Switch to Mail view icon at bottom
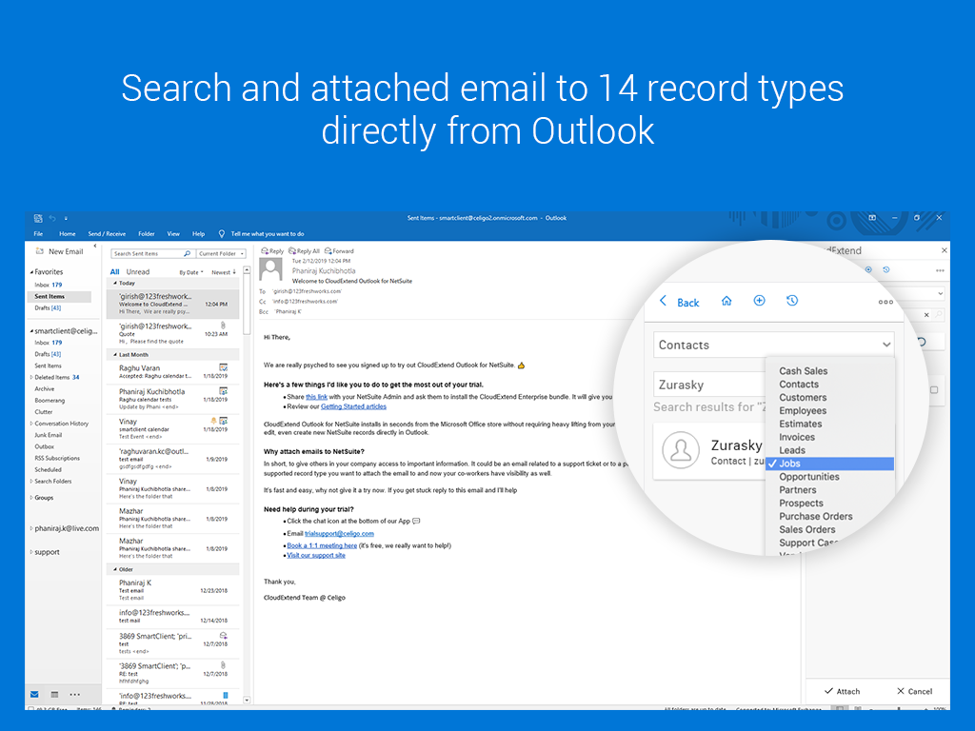Screen dimensions: 975x731 pyautogui.click(x=35, y=694)
